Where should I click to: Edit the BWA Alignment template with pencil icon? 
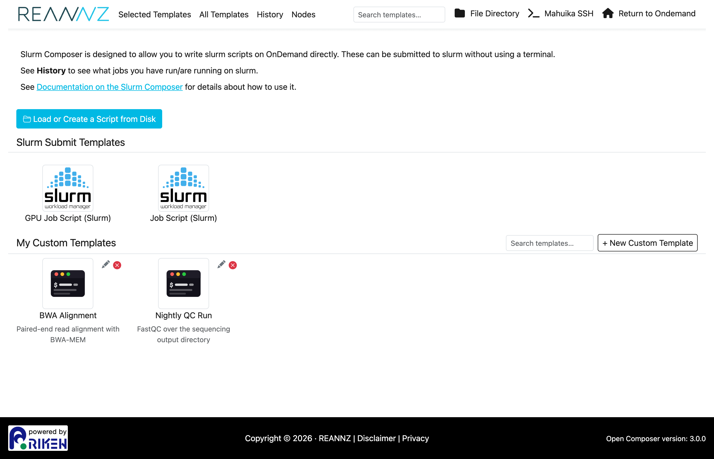click(x=106, y=264)
